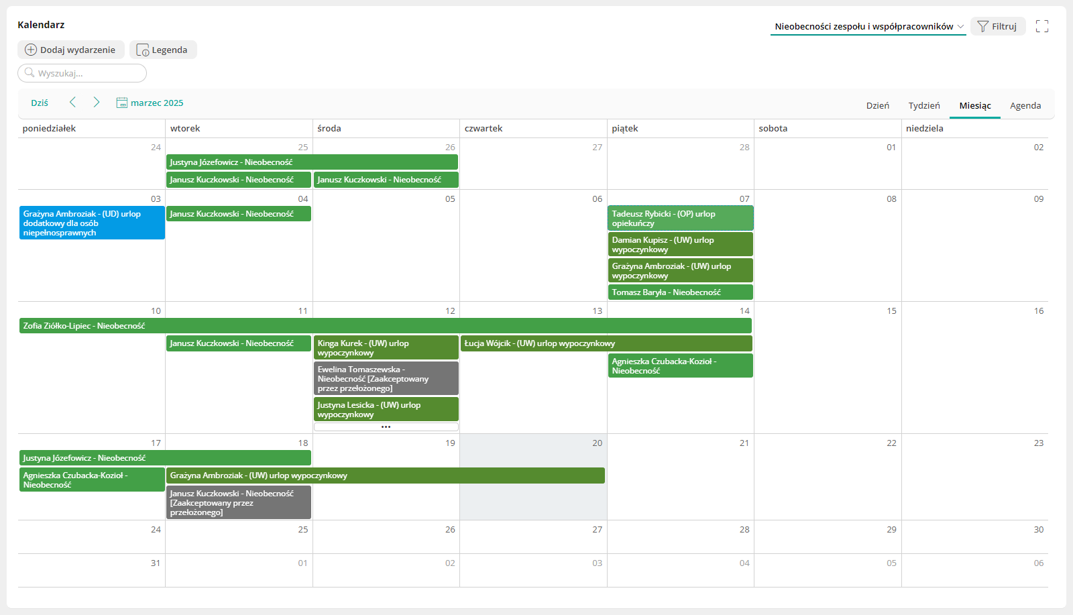1073x615 pixels.
Task: Select day number 30
Action: tap(1039, 529)
